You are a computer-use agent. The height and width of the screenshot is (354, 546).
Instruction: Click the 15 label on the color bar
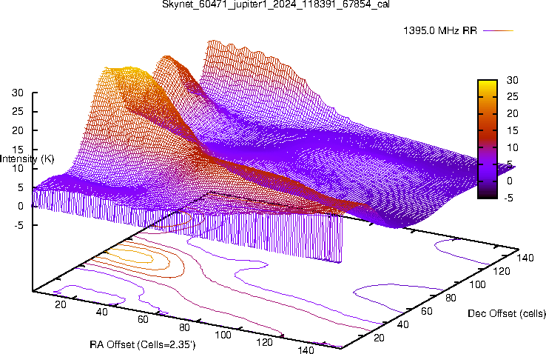512,130
